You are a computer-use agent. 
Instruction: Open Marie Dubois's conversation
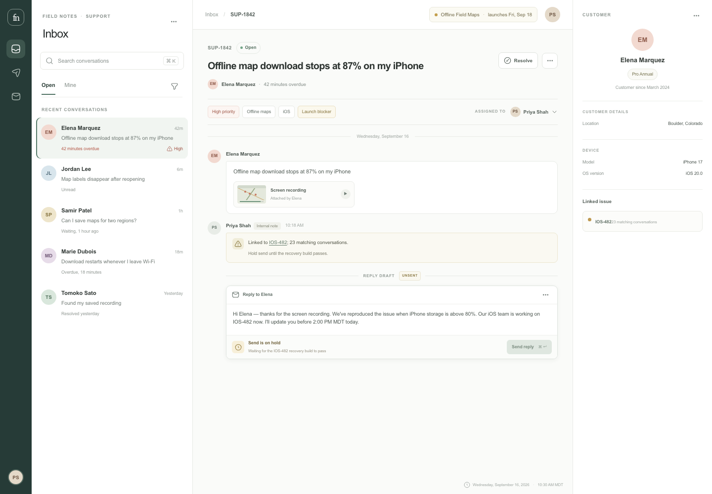coord(112,262)
